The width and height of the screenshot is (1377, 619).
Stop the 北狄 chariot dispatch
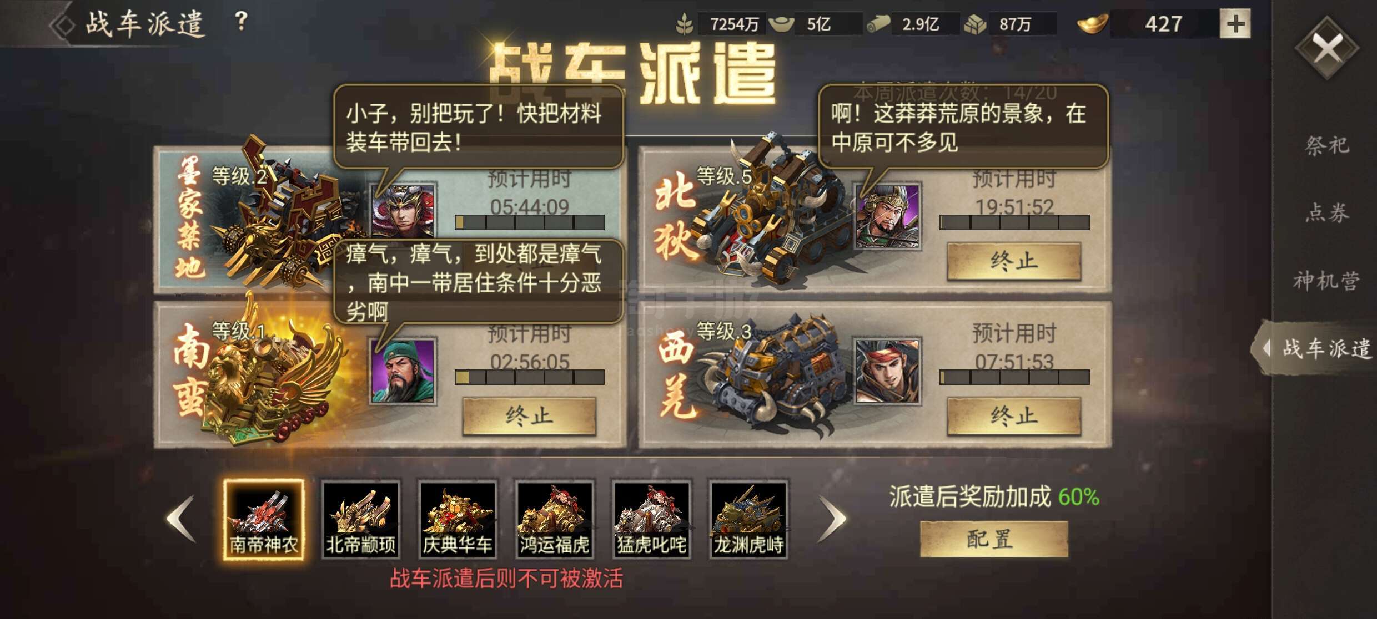1014,261
